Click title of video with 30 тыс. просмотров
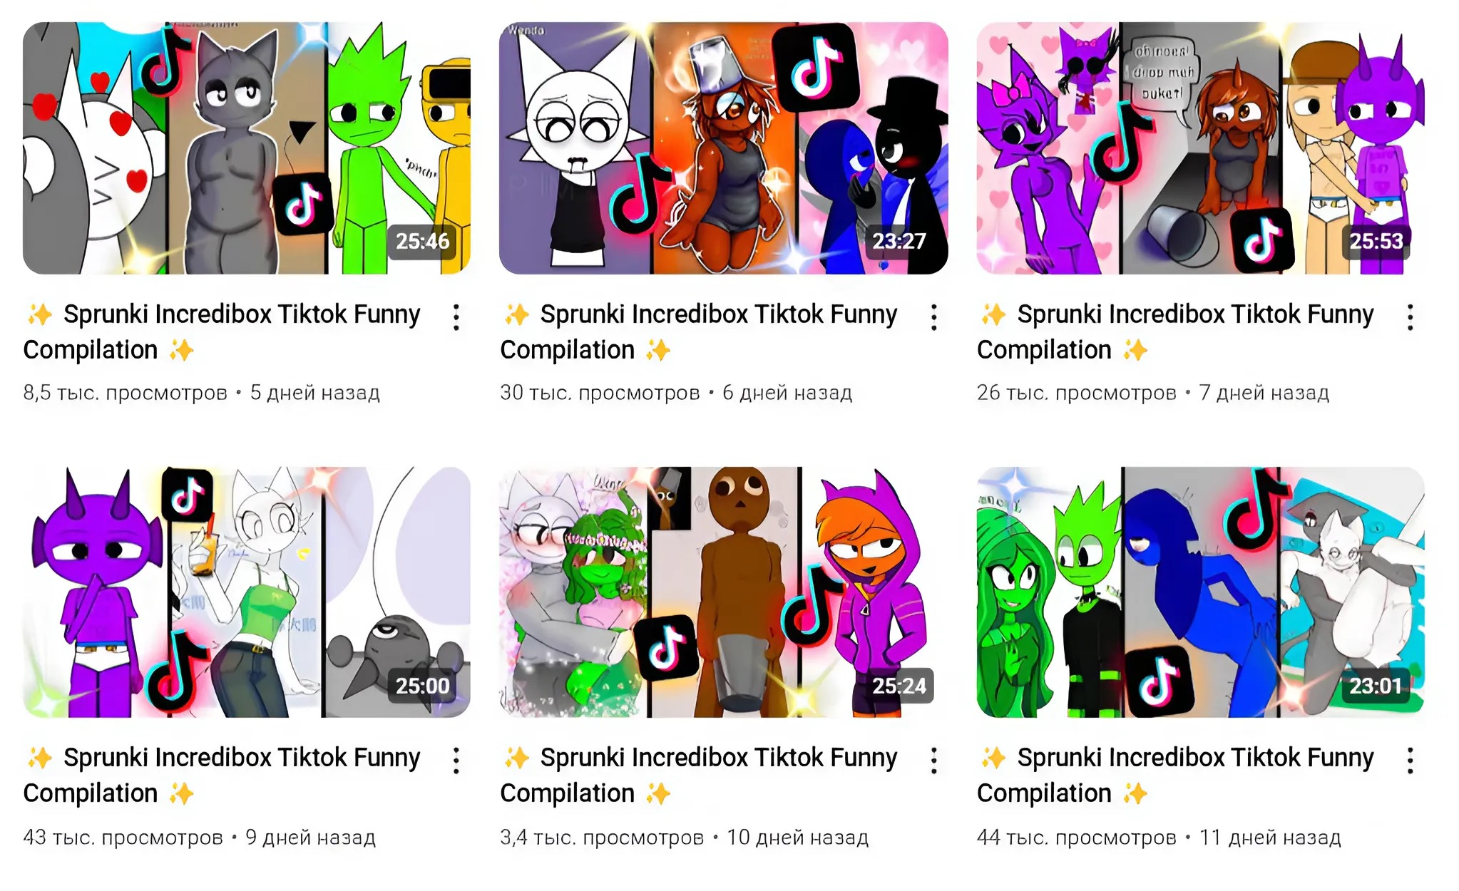 coord(699,332)
